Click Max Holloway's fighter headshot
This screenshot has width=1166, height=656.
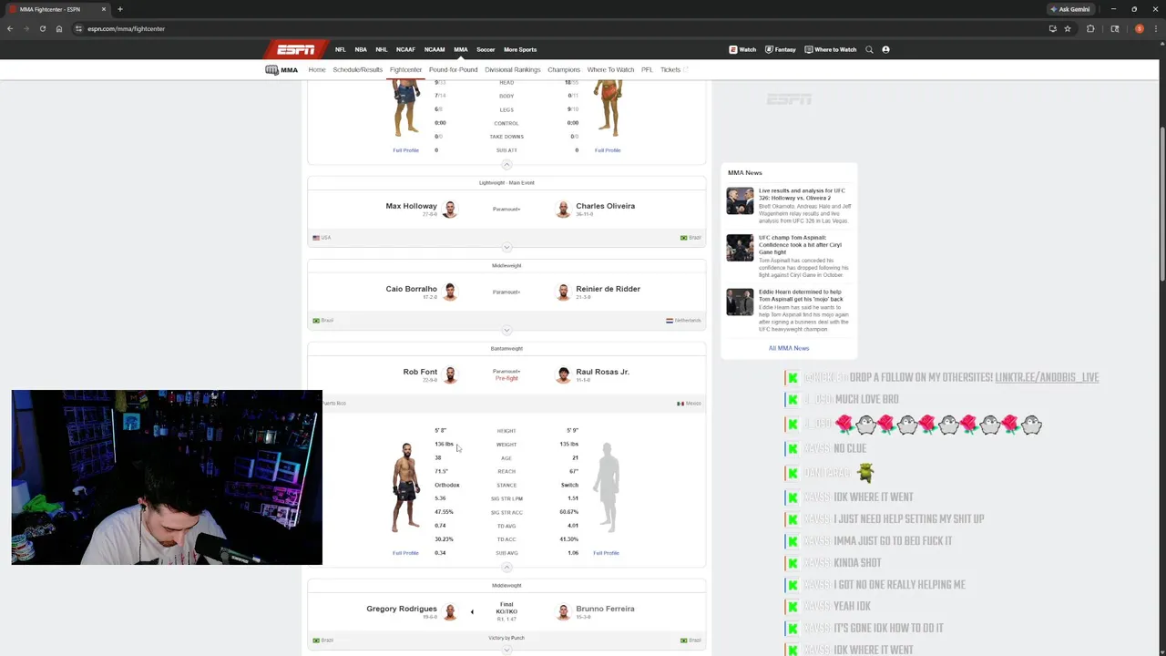coord(450,210)
